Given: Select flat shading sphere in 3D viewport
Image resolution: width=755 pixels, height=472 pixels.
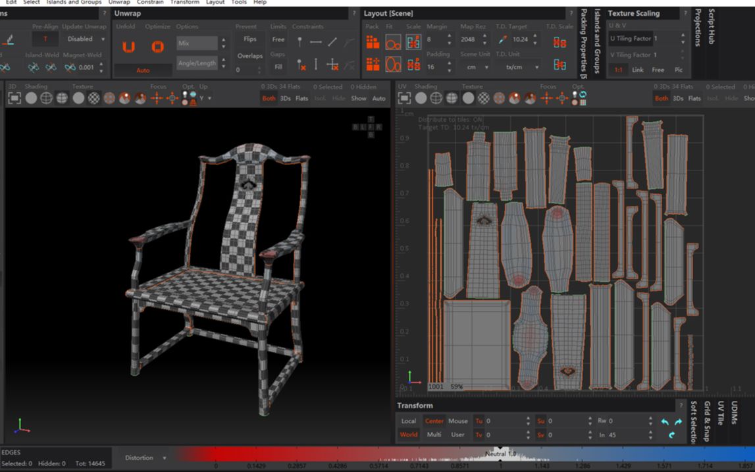Looking at the screenshot, I should pyautogui.click(x=31, y=98).
